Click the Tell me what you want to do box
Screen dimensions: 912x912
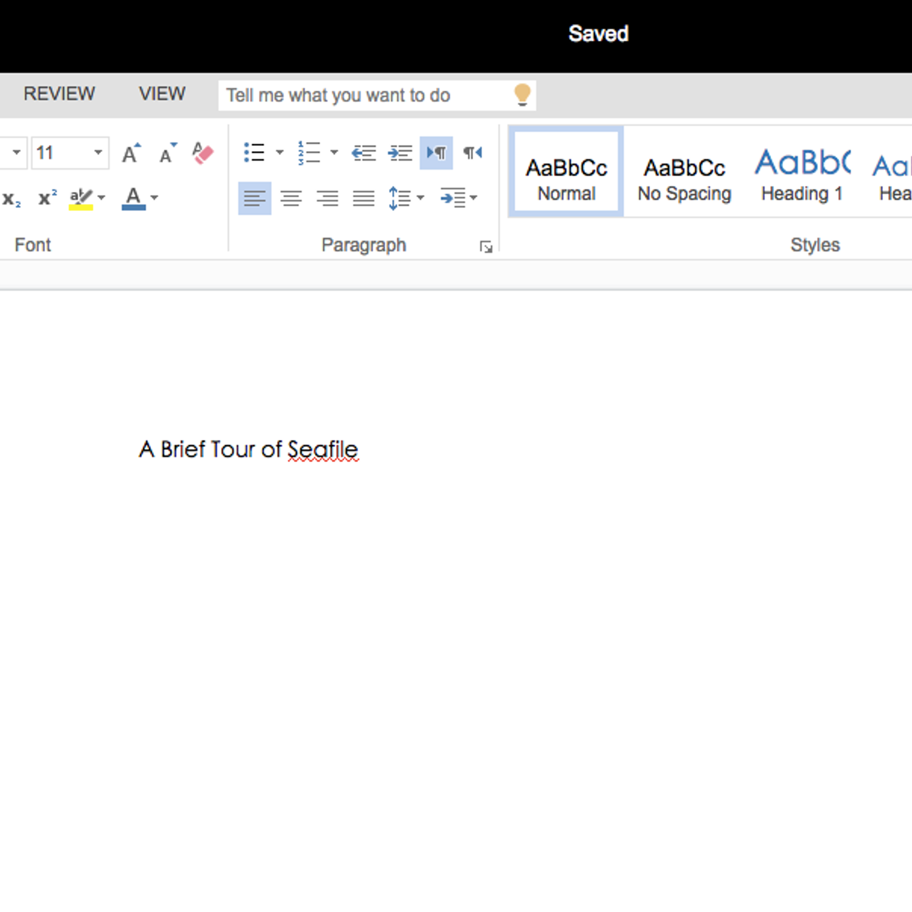(377, 95)
